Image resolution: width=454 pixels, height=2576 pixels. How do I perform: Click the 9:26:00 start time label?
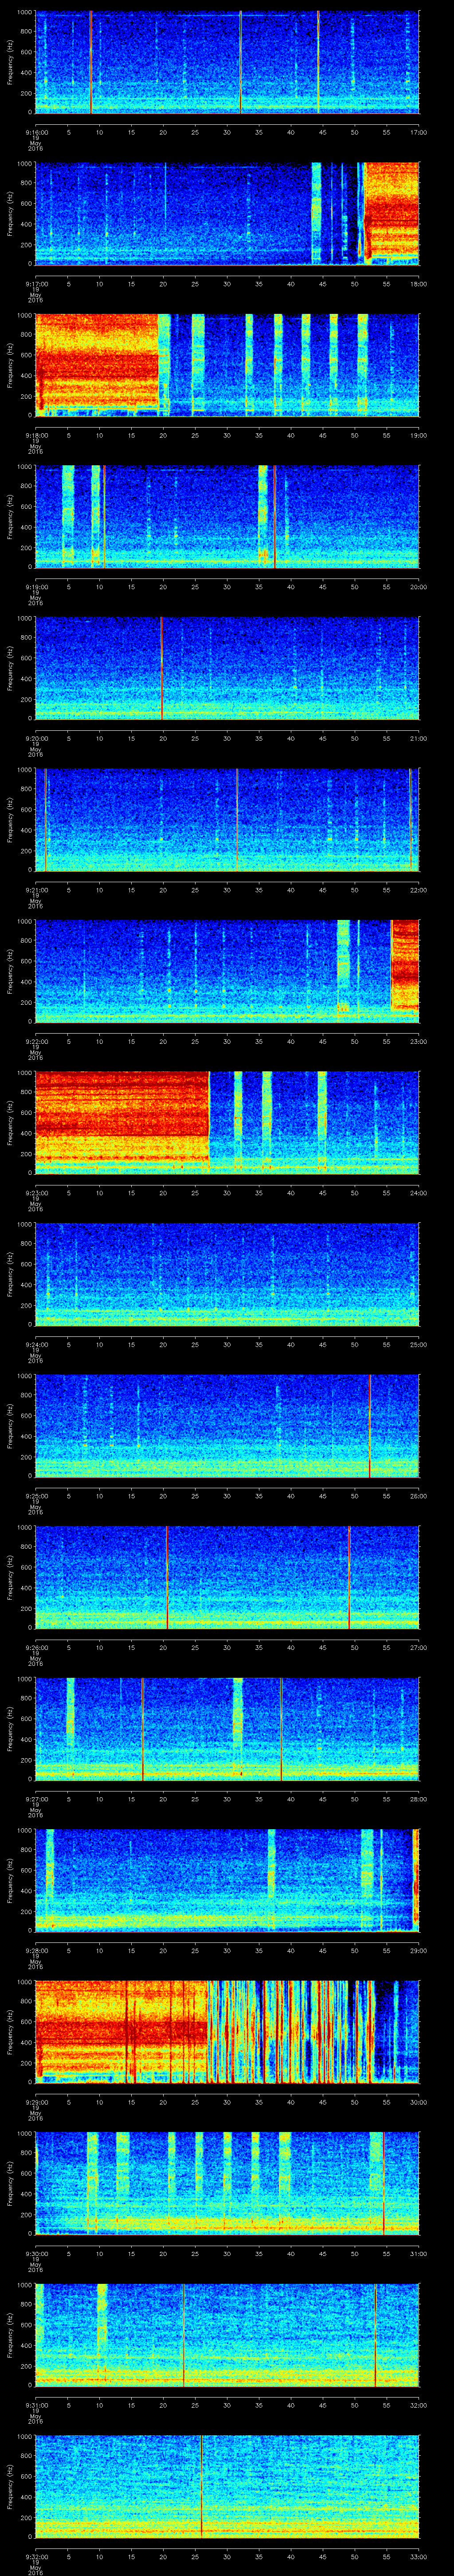click(x=37, y=1647)
